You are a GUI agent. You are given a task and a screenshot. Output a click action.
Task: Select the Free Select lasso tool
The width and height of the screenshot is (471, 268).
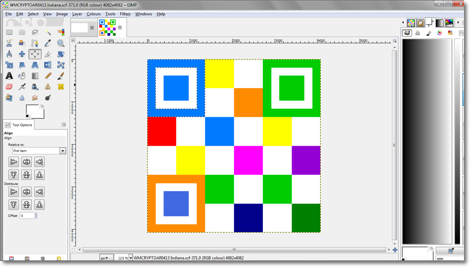pyautogui.click(x=35, y=32)
